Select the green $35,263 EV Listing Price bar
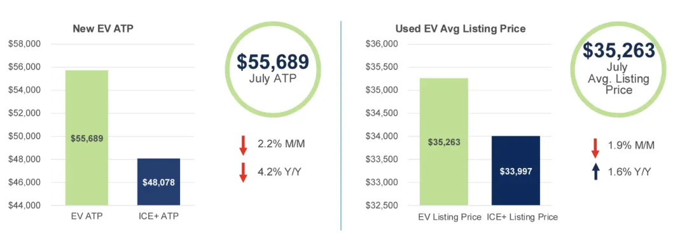This screenshot has height=233, width=687. tap(444, 142)
